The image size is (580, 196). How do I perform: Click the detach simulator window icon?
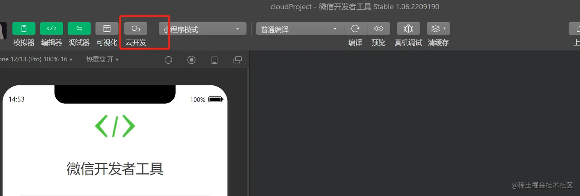[x=238, y=60]
